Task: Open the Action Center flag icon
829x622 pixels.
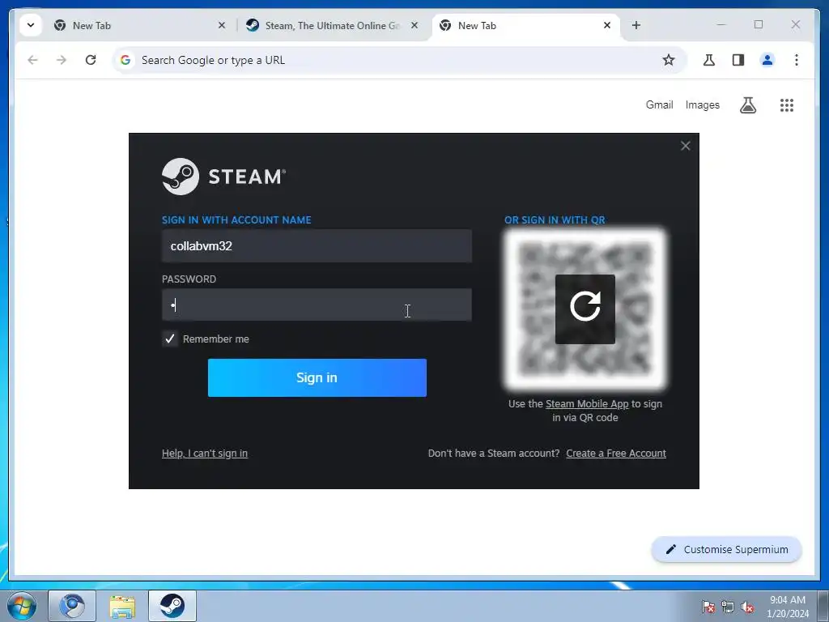Action: (708, 607)
